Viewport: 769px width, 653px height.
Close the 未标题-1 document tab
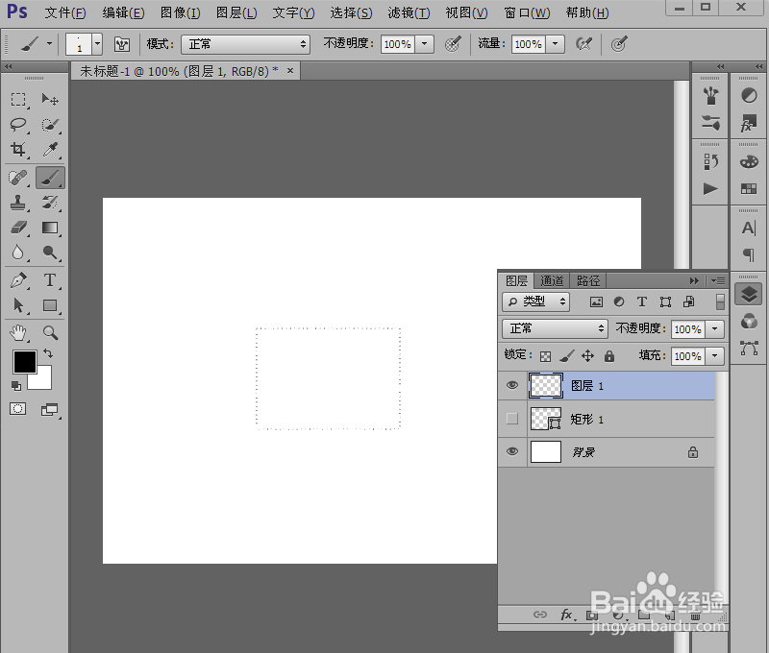(290, 70)
